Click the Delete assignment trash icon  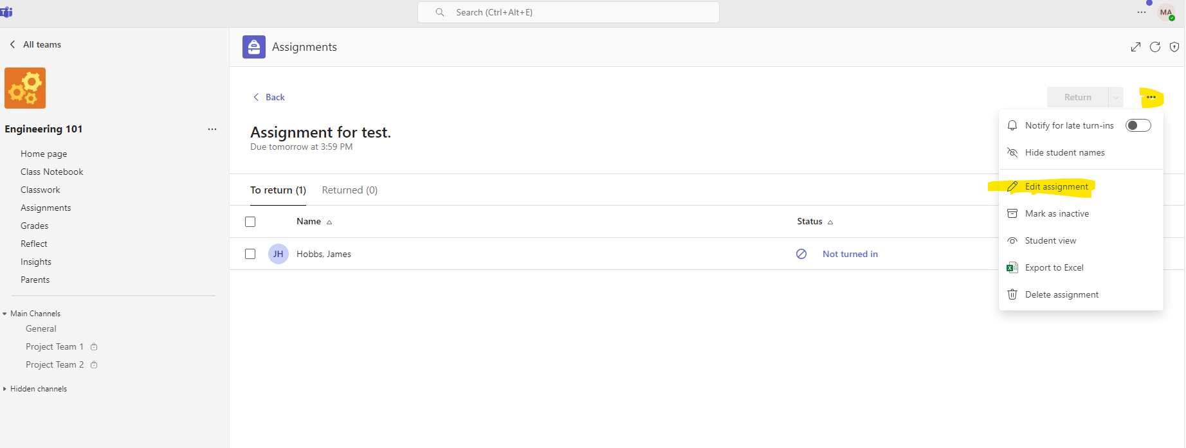(1012, 294)
